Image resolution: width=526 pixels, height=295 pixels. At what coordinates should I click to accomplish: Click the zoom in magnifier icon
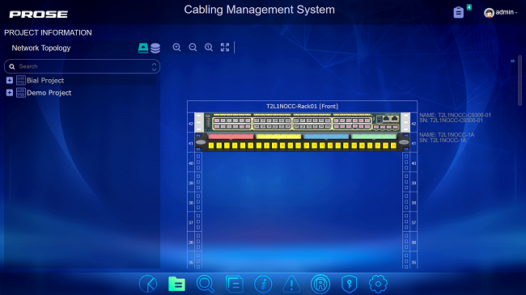[176, 47]
